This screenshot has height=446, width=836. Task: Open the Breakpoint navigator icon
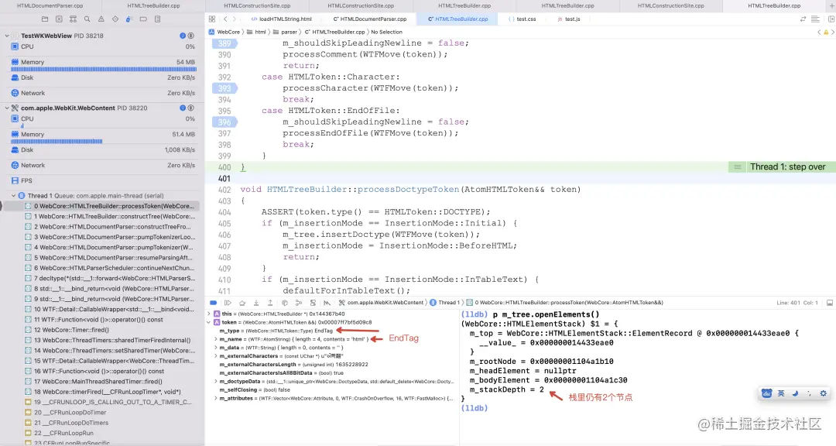(143, 19)
